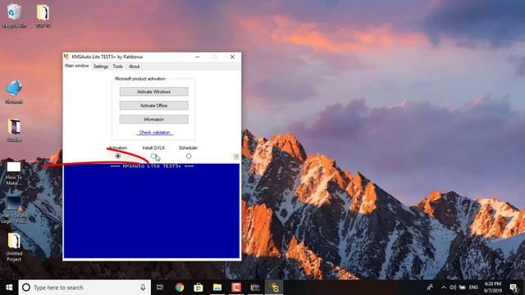Click the microphone in the search box

point(143,288)
